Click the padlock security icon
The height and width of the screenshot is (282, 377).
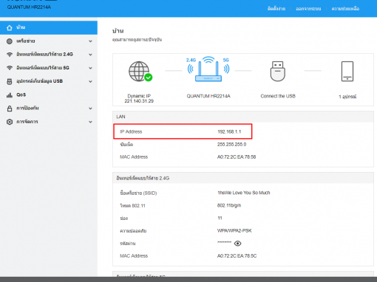[10, 109]
